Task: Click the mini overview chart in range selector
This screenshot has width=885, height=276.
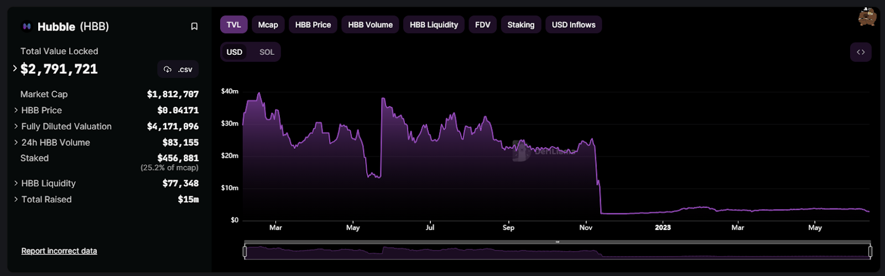Action: tap(558, 252)
